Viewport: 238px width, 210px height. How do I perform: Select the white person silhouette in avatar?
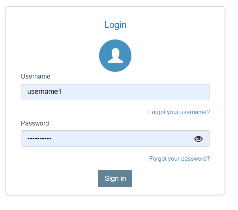[115, 56]
